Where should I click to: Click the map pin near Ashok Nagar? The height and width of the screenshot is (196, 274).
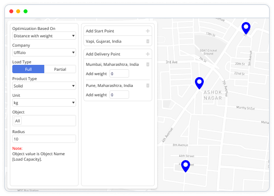199,83
